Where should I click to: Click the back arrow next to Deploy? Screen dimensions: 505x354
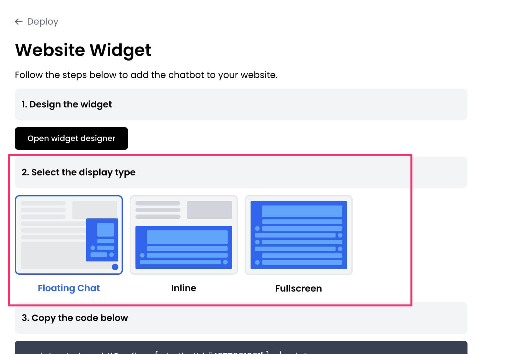(18, 21)
